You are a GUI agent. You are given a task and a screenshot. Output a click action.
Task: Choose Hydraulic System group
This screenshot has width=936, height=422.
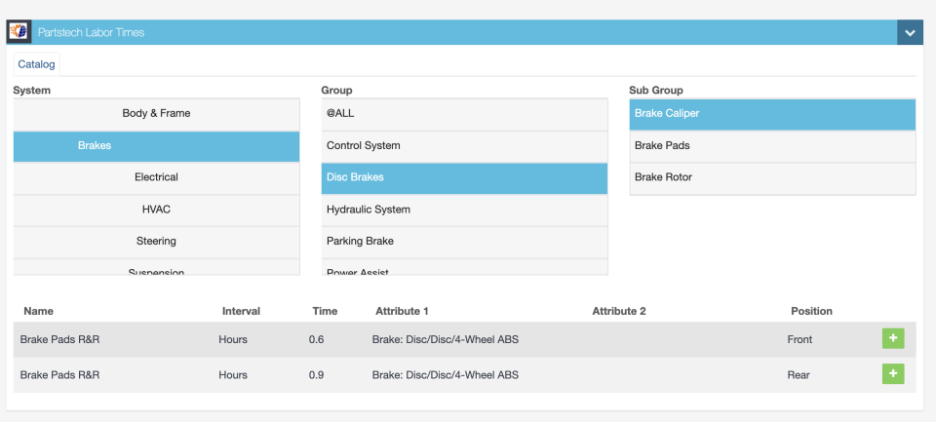[x=464, y=210]
